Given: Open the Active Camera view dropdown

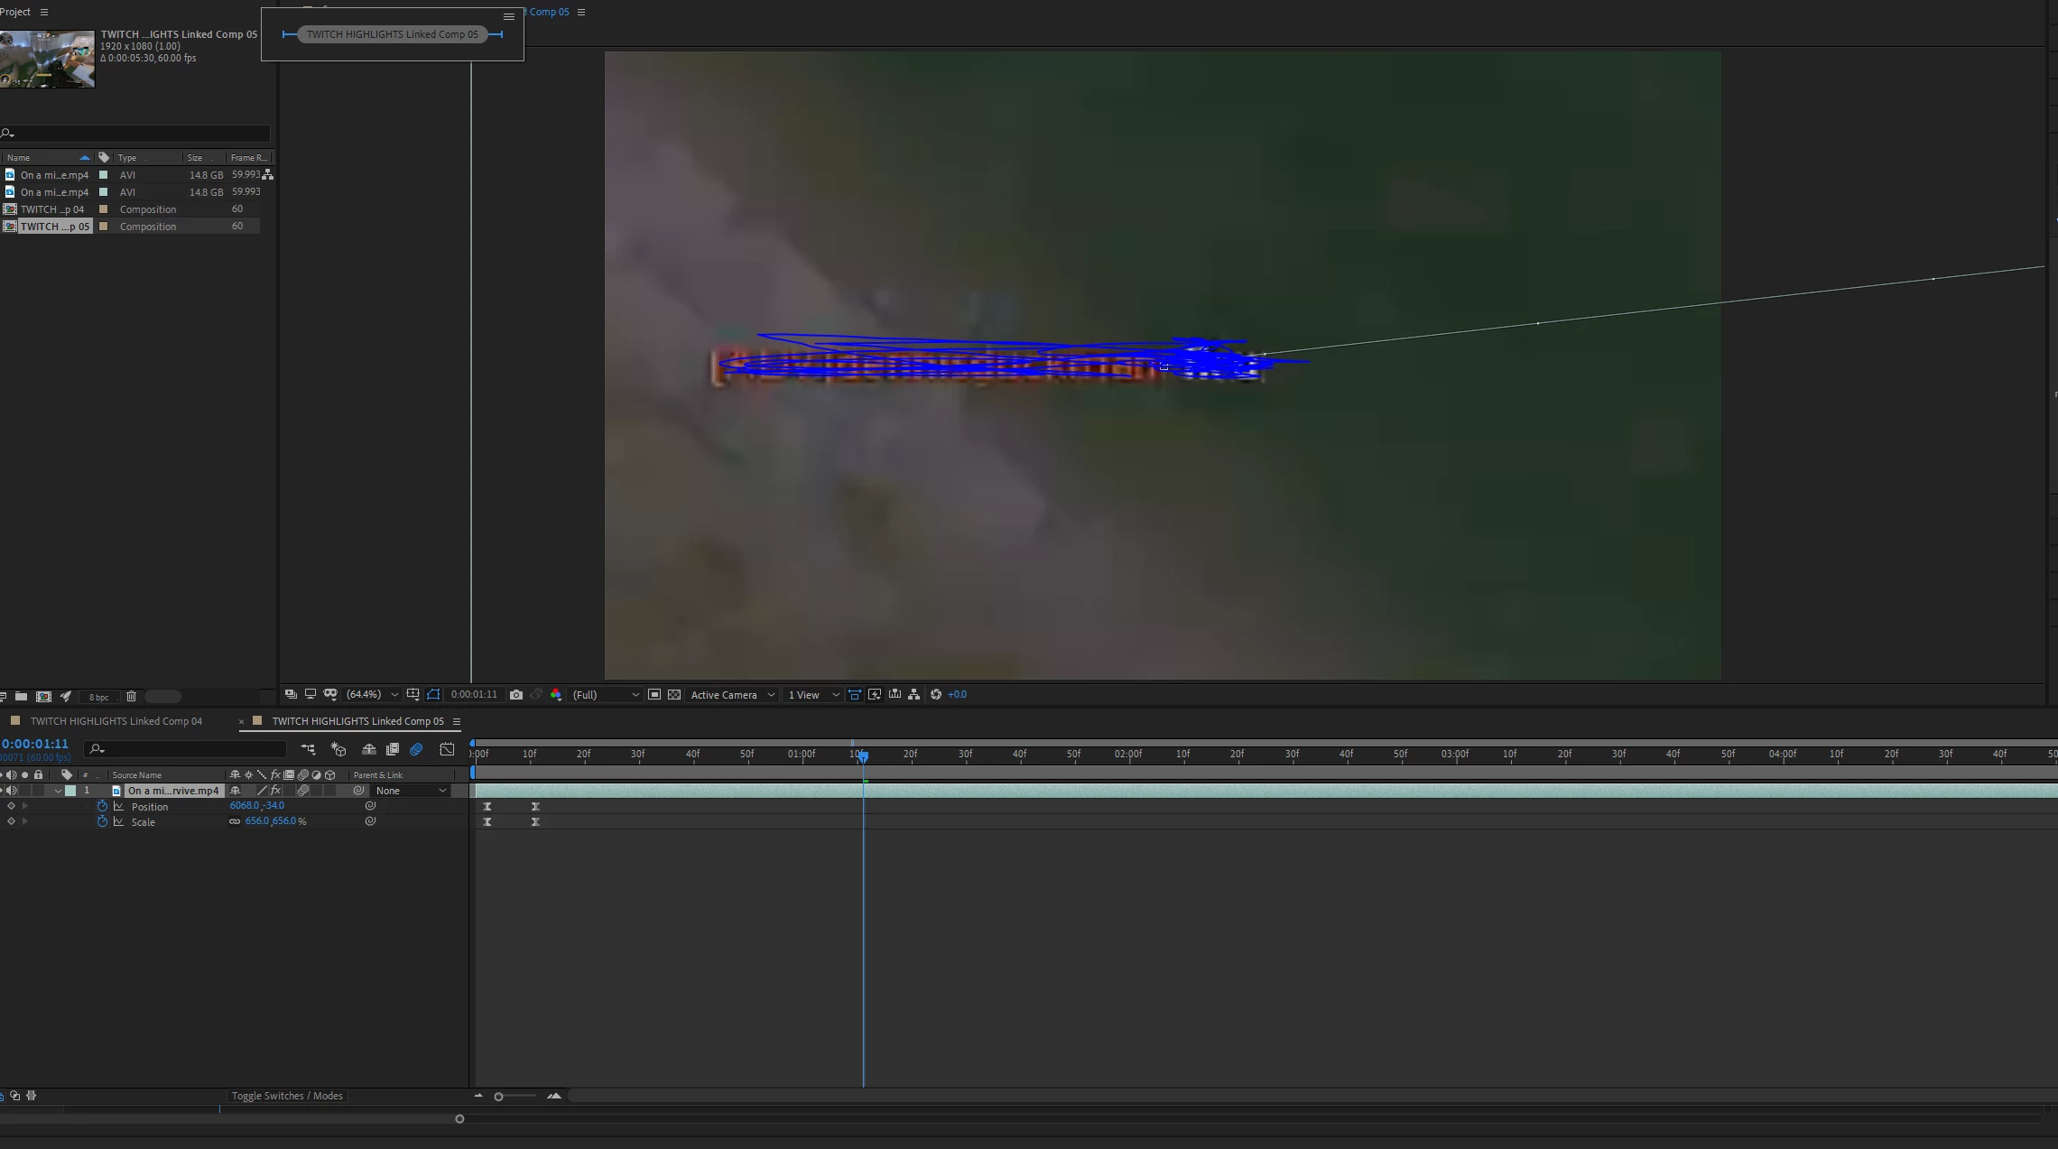Looking at the screenshot, I should (732, 695).
